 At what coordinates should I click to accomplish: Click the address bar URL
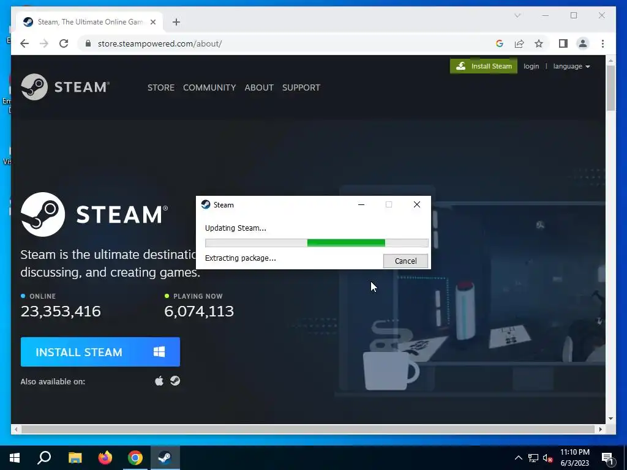pyautogui.click(x=160, y=43)
